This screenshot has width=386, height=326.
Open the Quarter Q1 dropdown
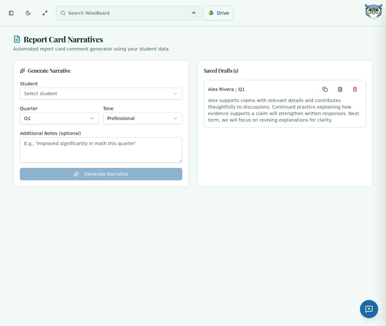tap(59, 118)
